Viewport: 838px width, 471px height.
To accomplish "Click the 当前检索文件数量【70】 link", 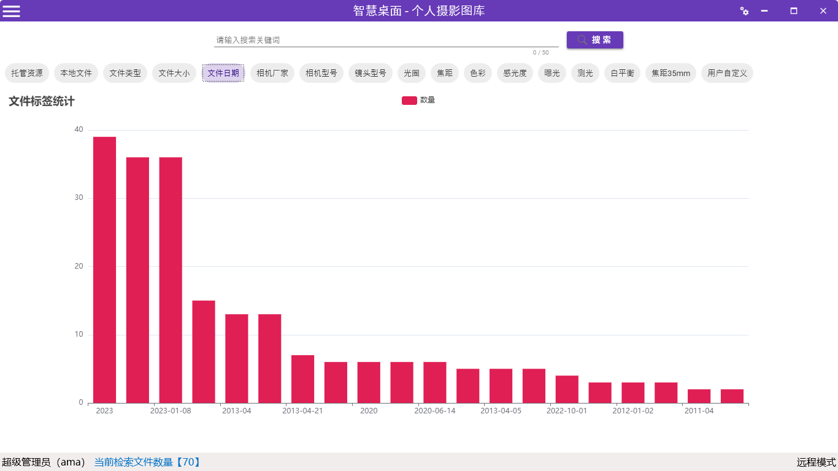I will [147, 462].
